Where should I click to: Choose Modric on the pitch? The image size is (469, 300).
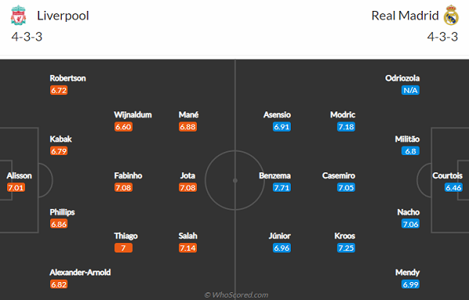coord(342,115)
